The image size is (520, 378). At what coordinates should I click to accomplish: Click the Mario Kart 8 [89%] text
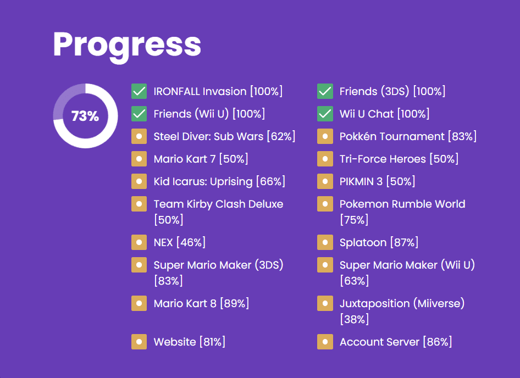point(201,303)
